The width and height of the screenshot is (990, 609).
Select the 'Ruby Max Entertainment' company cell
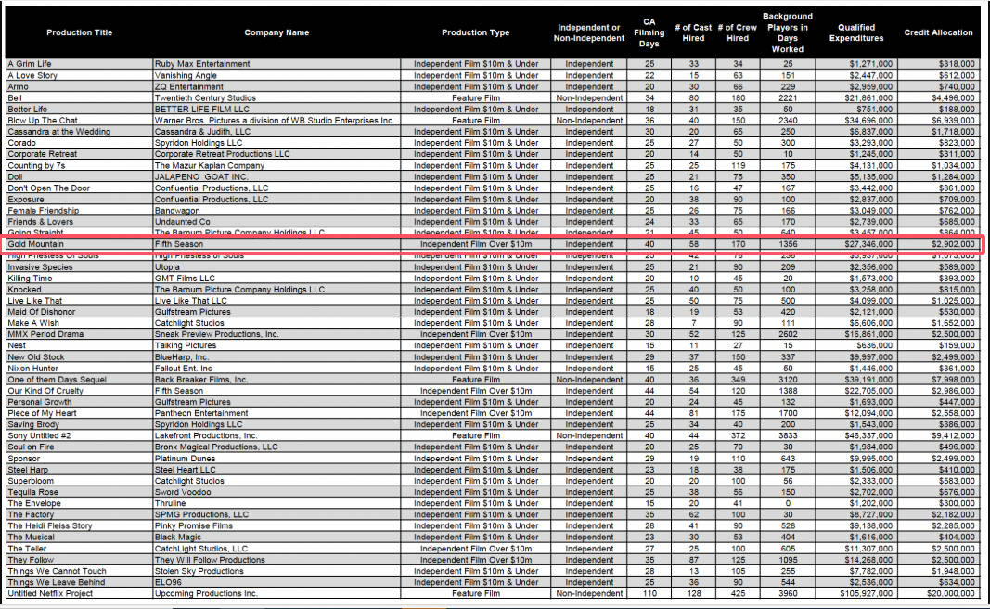tap(276, 64)
